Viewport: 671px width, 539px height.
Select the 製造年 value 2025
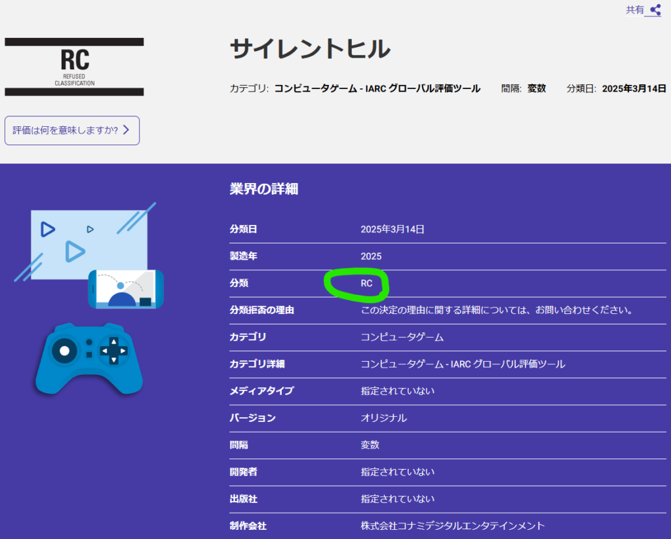(371, 256)
